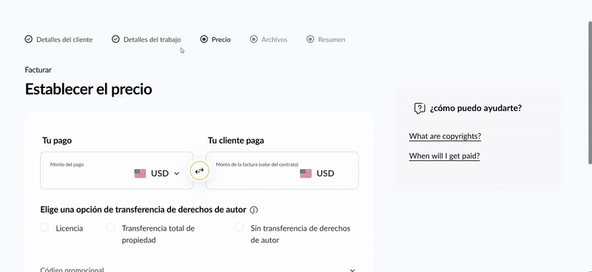Click the Monto de la factura input field

coord(283,171)
